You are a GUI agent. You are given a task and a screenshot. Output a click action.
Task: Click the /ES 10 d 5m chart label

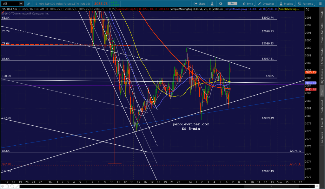point(9,9)
